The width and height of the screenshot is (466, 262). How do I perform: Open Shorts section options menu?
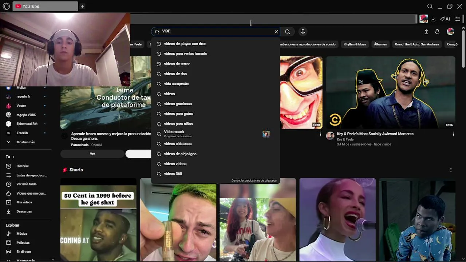451,170
